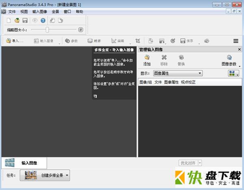
Task: Click the thumbnail size slider handle
Action: (47, 30)
